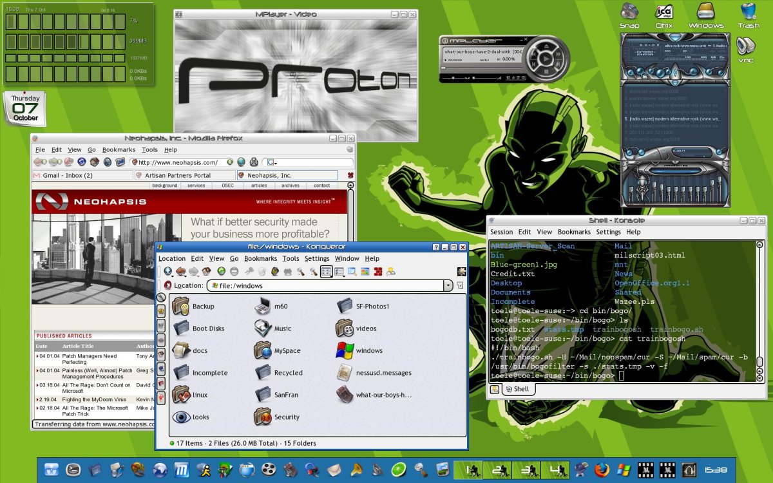Screen dimensions: 773x483
Task: Open Konqueror's List View mode dropdown button
Action: [x=340, y=272]
